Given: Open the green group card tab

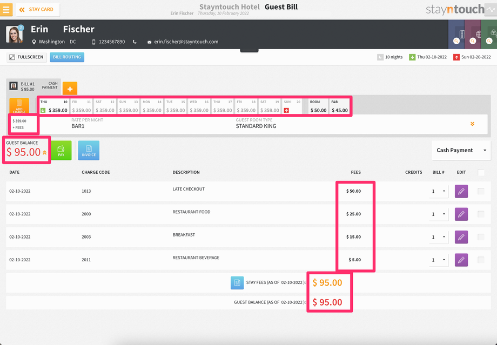Looking at the screenshot, I should [489, 35].
